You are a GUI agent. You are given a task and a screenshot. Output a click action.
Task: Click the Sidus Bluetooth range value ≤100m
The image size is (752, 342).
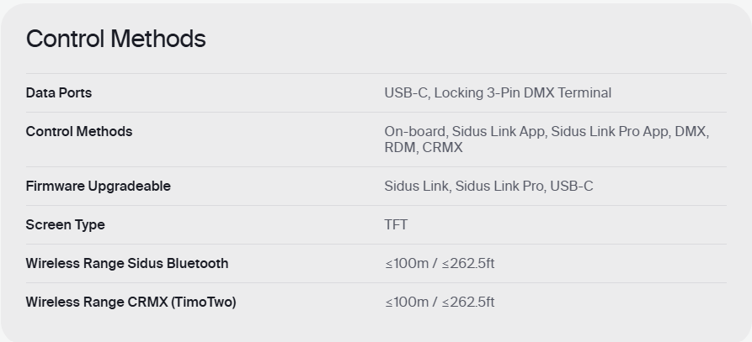407,264
